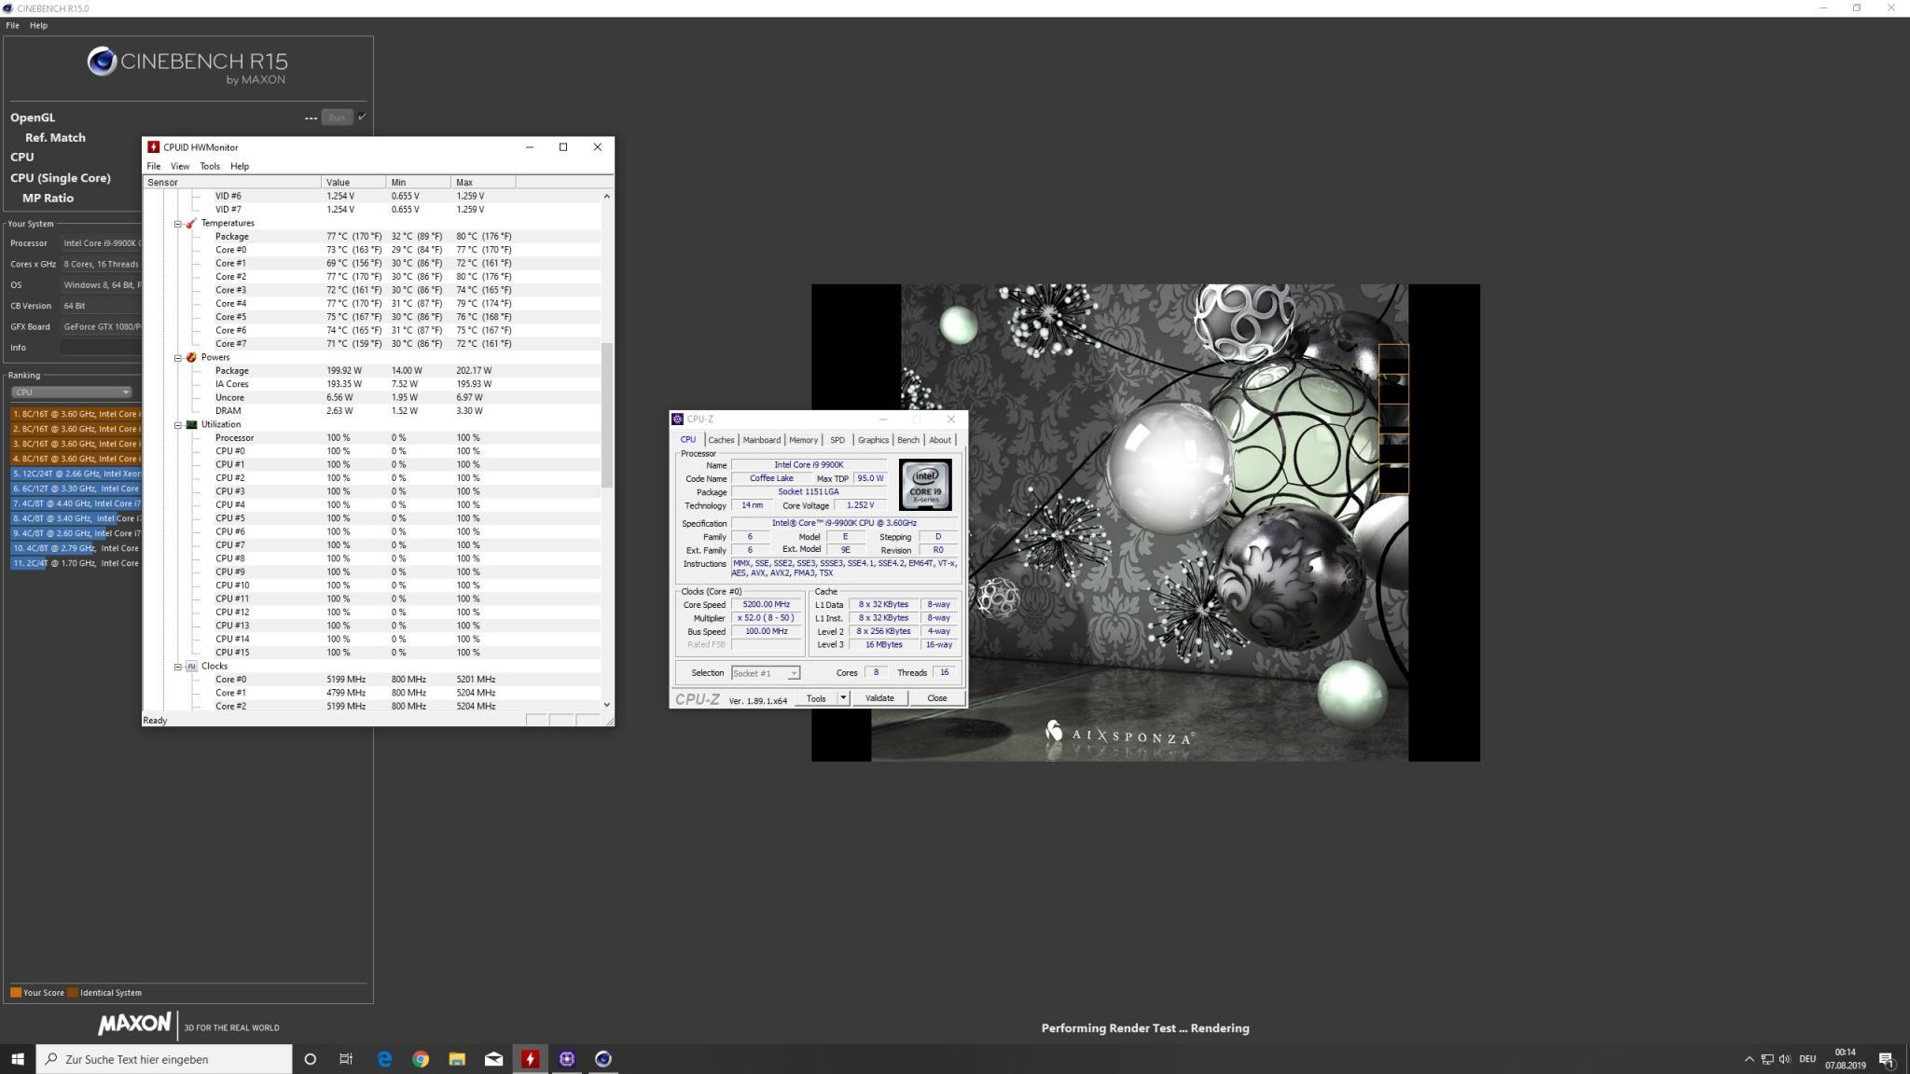Click HWMonitor scrollbar down arrow
Image resolution: width=1910 pixels, height=1074 pixels.
point(607,705)
